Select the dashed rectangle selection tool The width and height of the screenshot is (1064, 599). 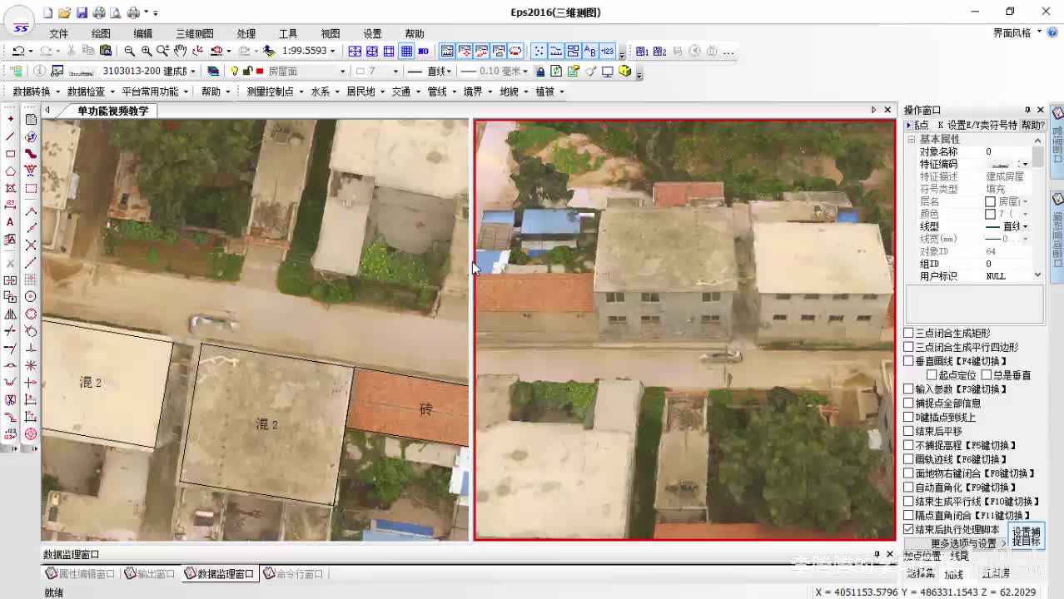(31, 189)
